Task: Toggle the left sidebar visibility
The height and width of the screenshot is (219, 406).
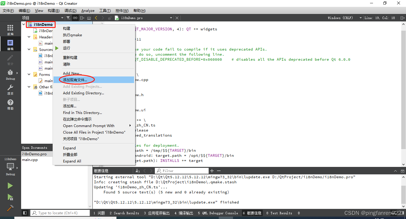Action: pos(25,213)
